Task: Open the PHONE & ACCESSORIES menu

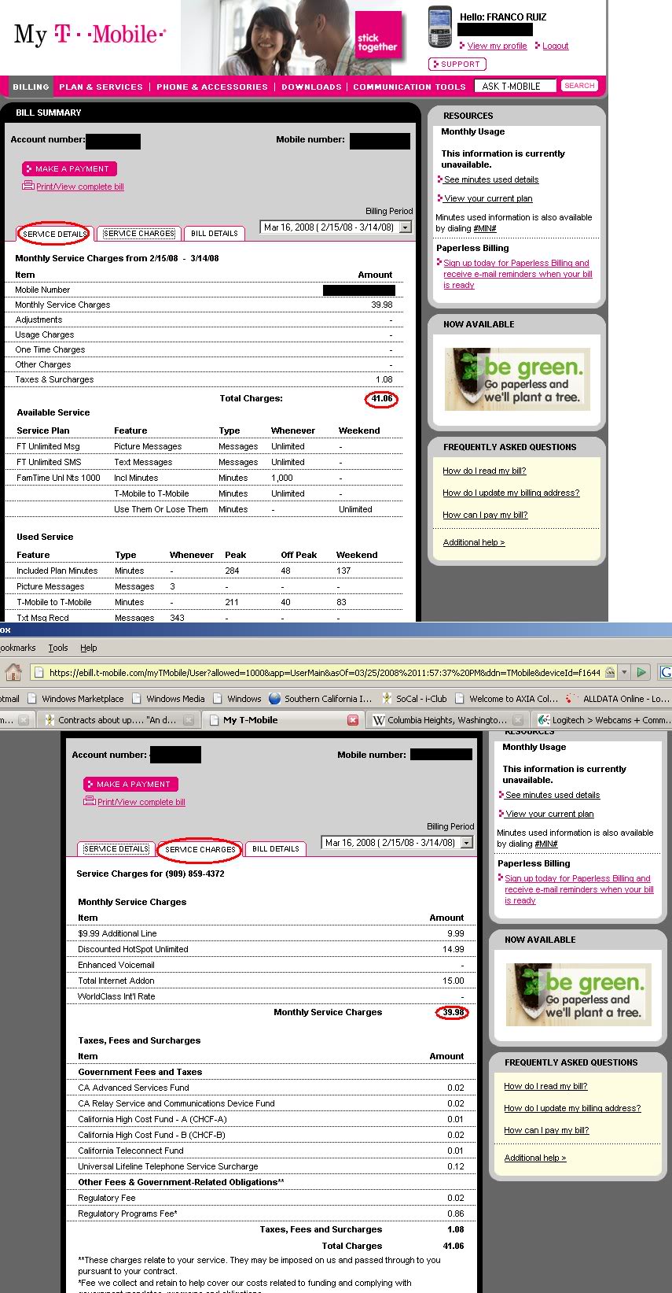Action: tap(212, 87)
